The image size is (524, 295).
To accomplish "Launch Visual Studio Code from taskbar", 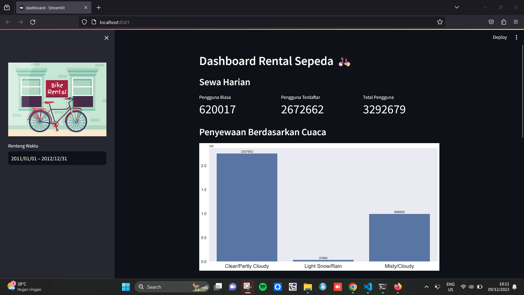I will [x=368, y=287].
